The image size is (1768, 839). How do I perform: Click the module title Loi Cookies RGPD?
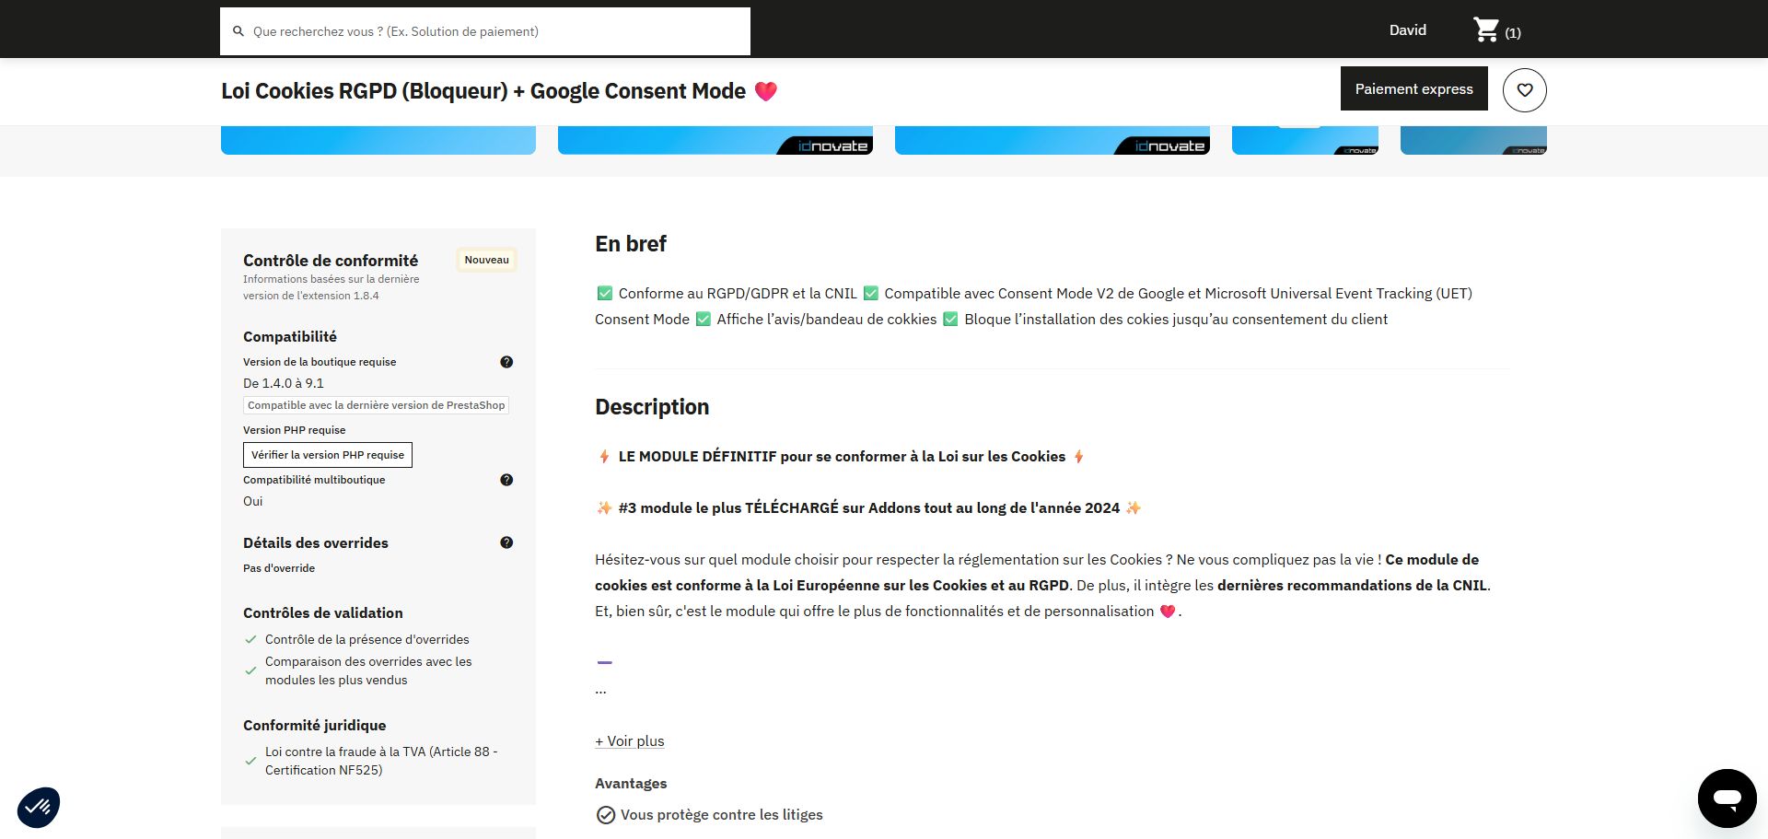(483, 91)
